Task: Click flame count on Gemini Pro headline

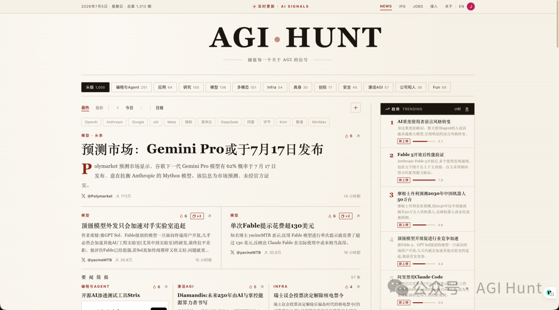Action: [x=348, y=136]
